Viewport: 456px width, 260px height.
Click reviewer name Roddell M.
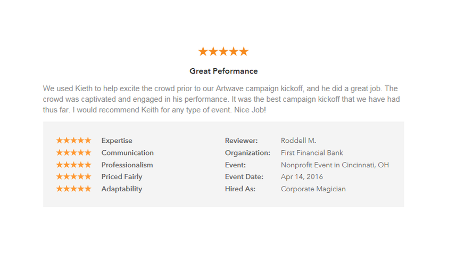(x=299, y=141)
